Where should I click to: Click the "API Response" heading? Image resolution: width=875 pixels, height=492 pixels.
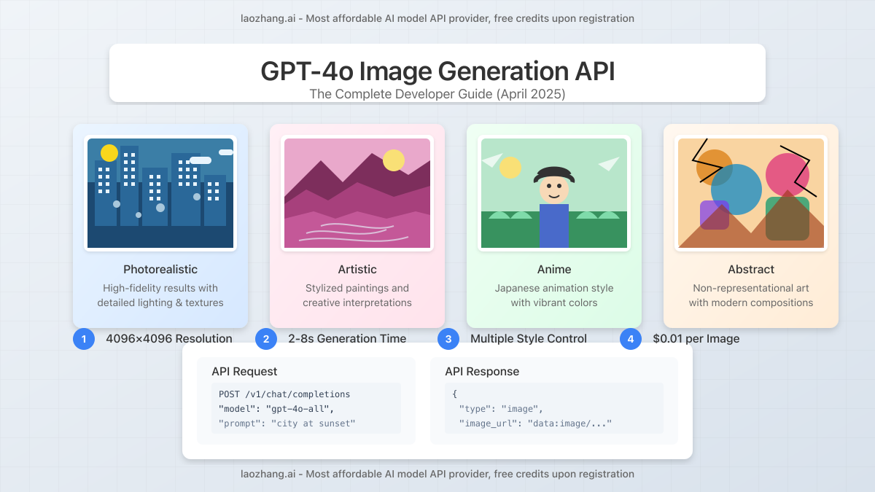tap(482, 372)
